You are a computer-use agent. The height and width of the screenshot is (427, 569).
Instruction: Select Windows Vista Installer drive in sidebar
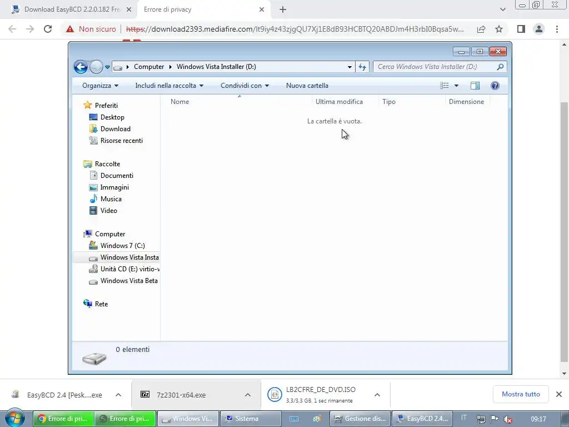116,257
